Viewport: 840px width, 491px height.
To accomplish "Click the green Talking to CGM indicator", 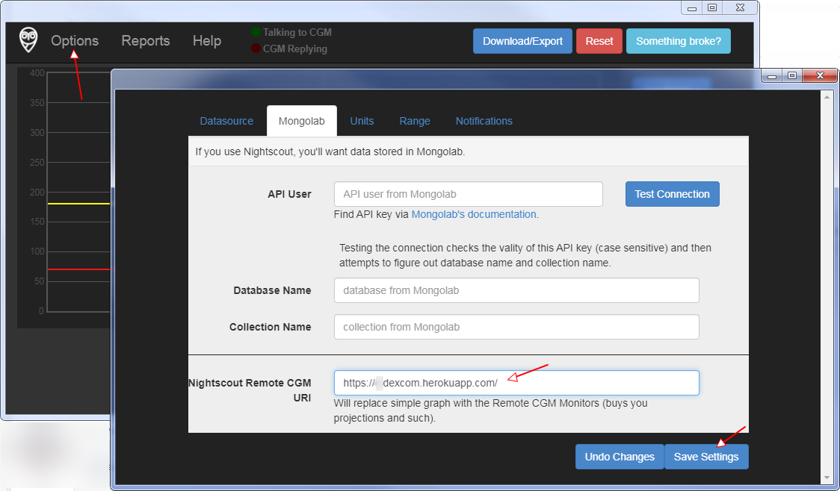I will (x=256, y=32).
